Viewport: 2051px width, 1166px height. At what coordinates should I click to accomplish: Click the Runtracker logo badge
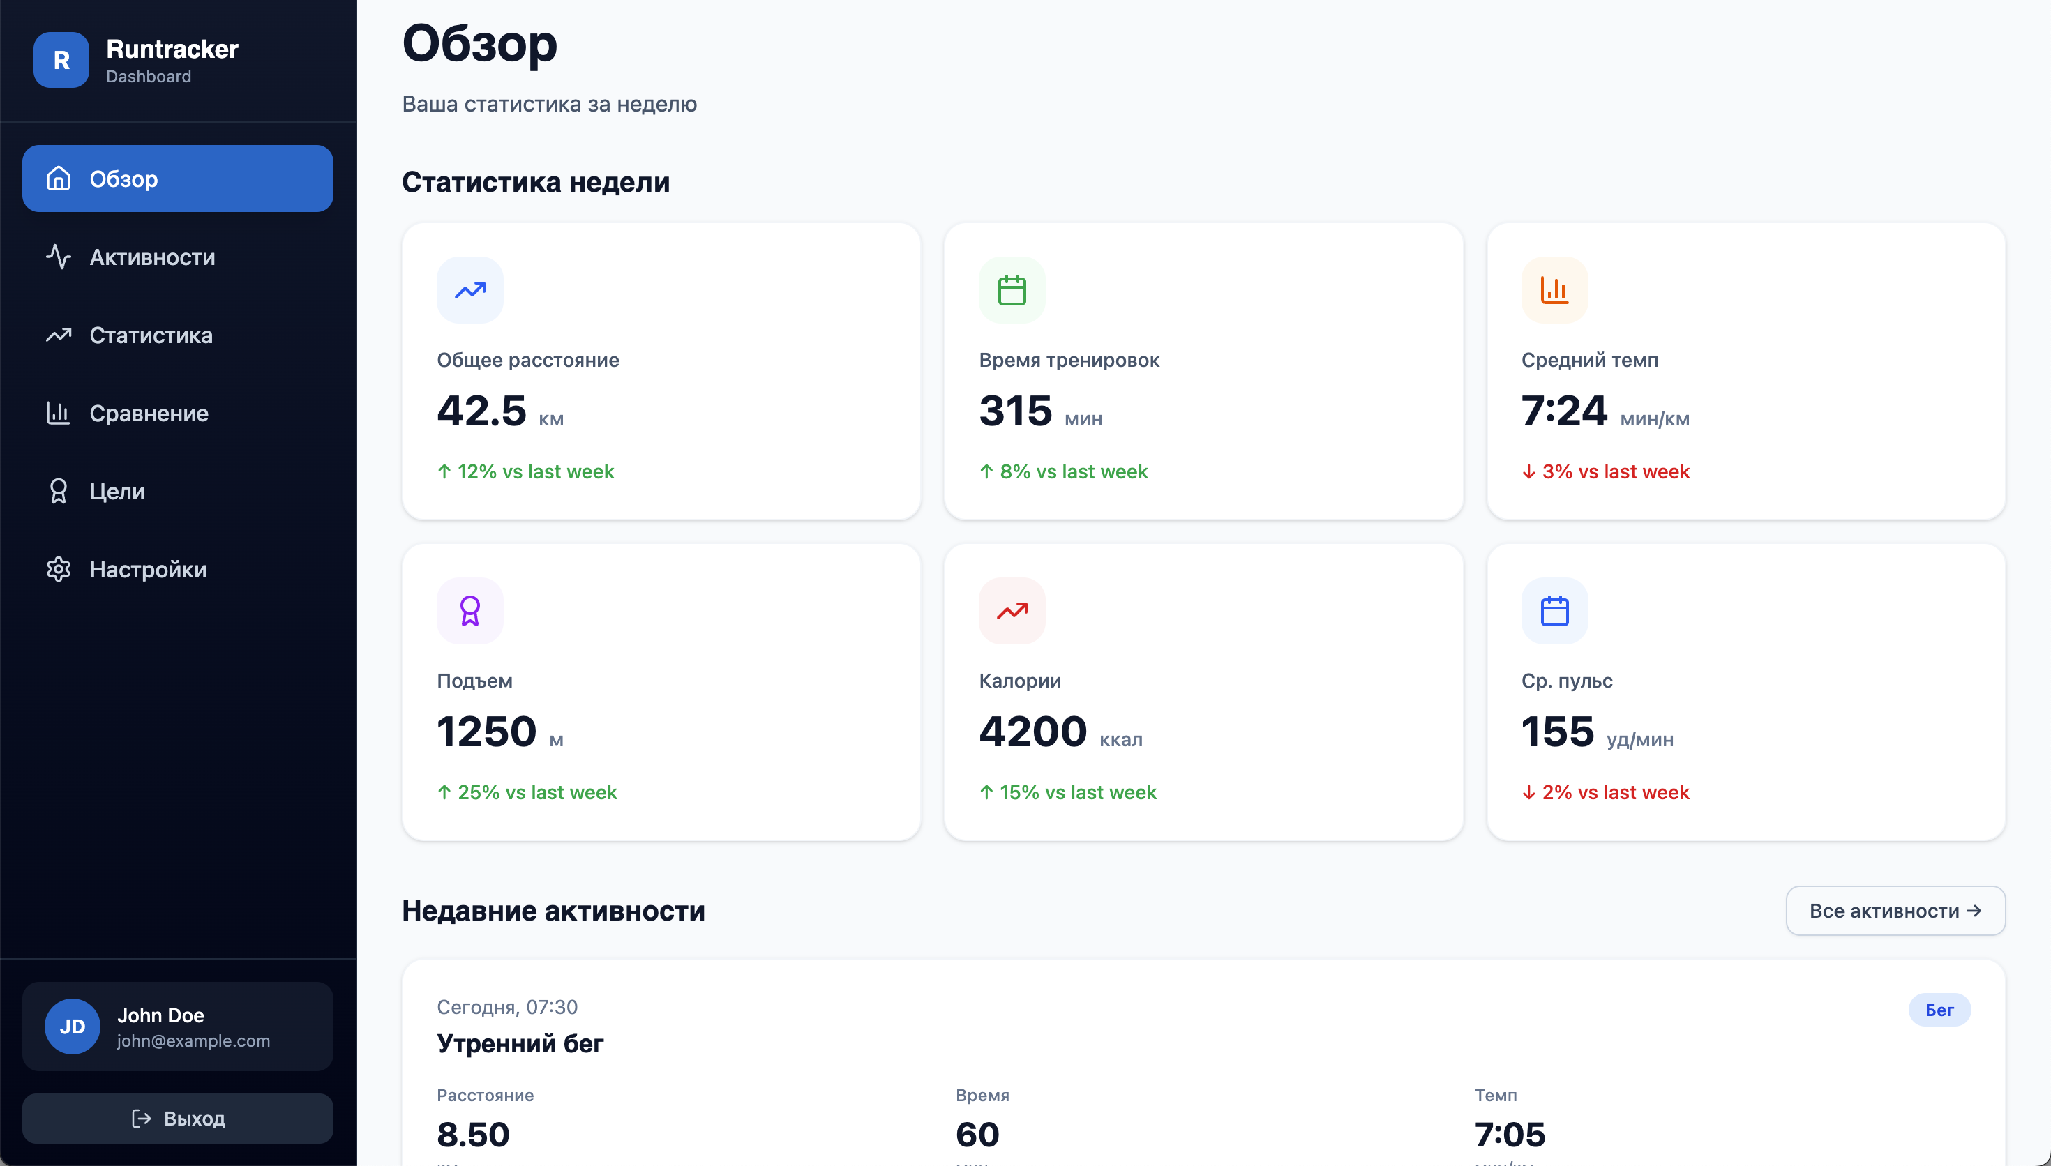60,60
